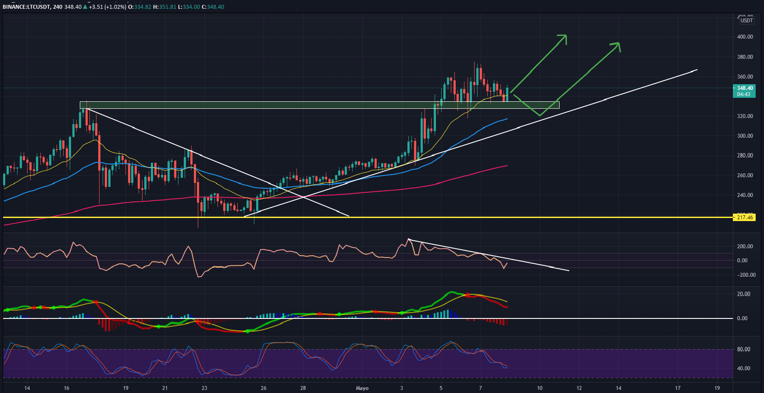Click the date label 21 on the time axis
The image size is (764, 393).
click(165, 388)
